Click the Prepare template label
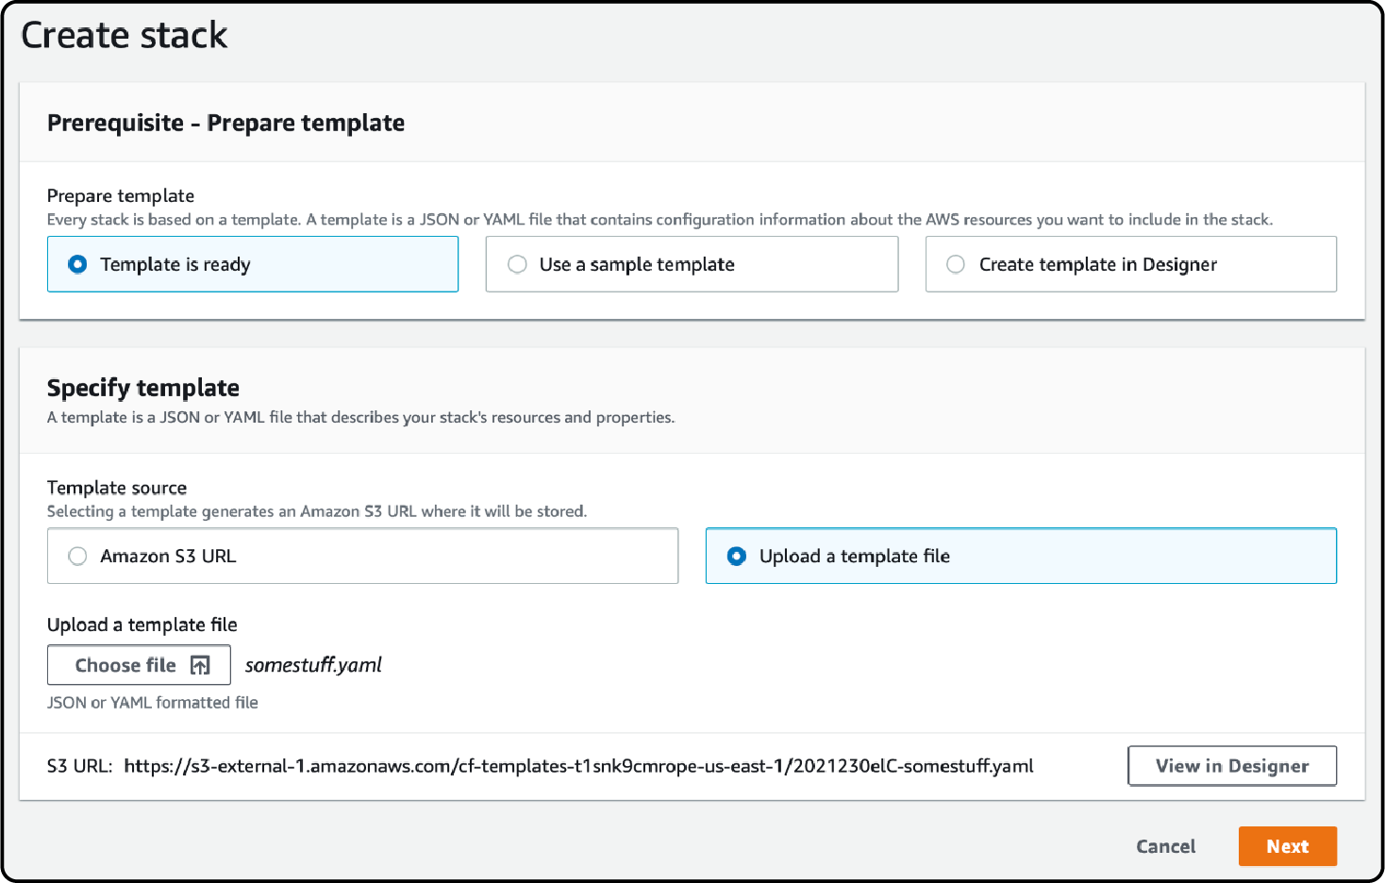The width and height of the screenshot is (1385, 883). (x=121, y=195)
